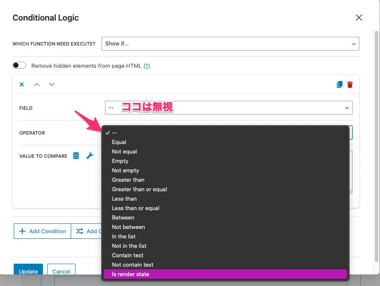
Task: Pick 'Not empty' operator option
Action: [x=125, y=170]
